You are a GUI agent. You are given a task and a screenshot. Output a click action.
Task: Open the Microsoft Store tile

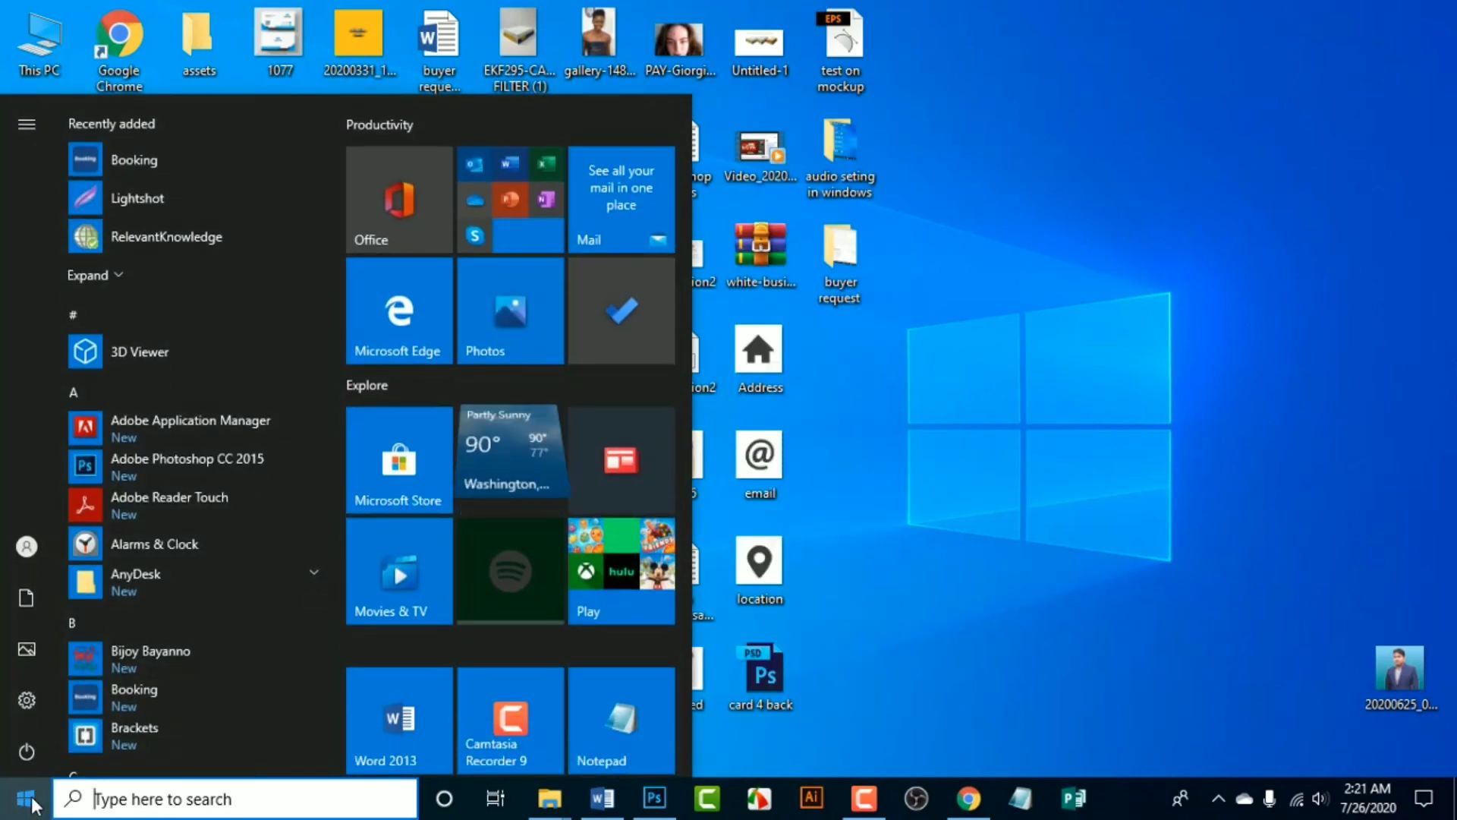tap(399, 460)
